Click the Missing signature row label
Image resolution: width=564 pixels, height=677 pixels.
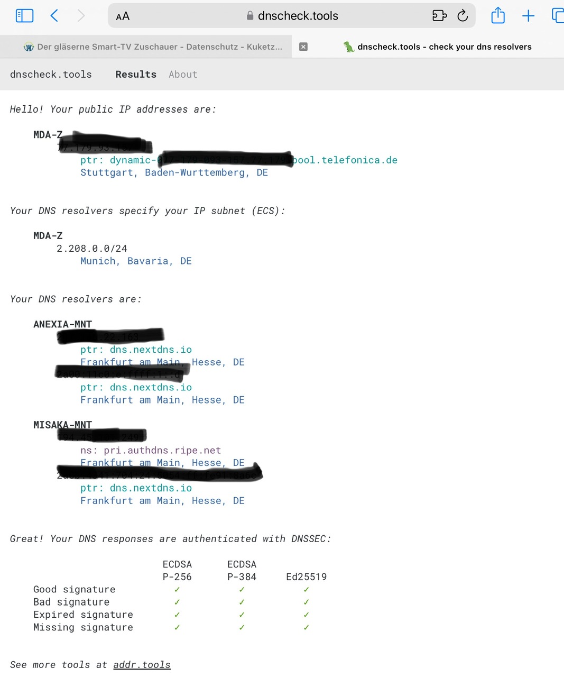pos(83,627)
